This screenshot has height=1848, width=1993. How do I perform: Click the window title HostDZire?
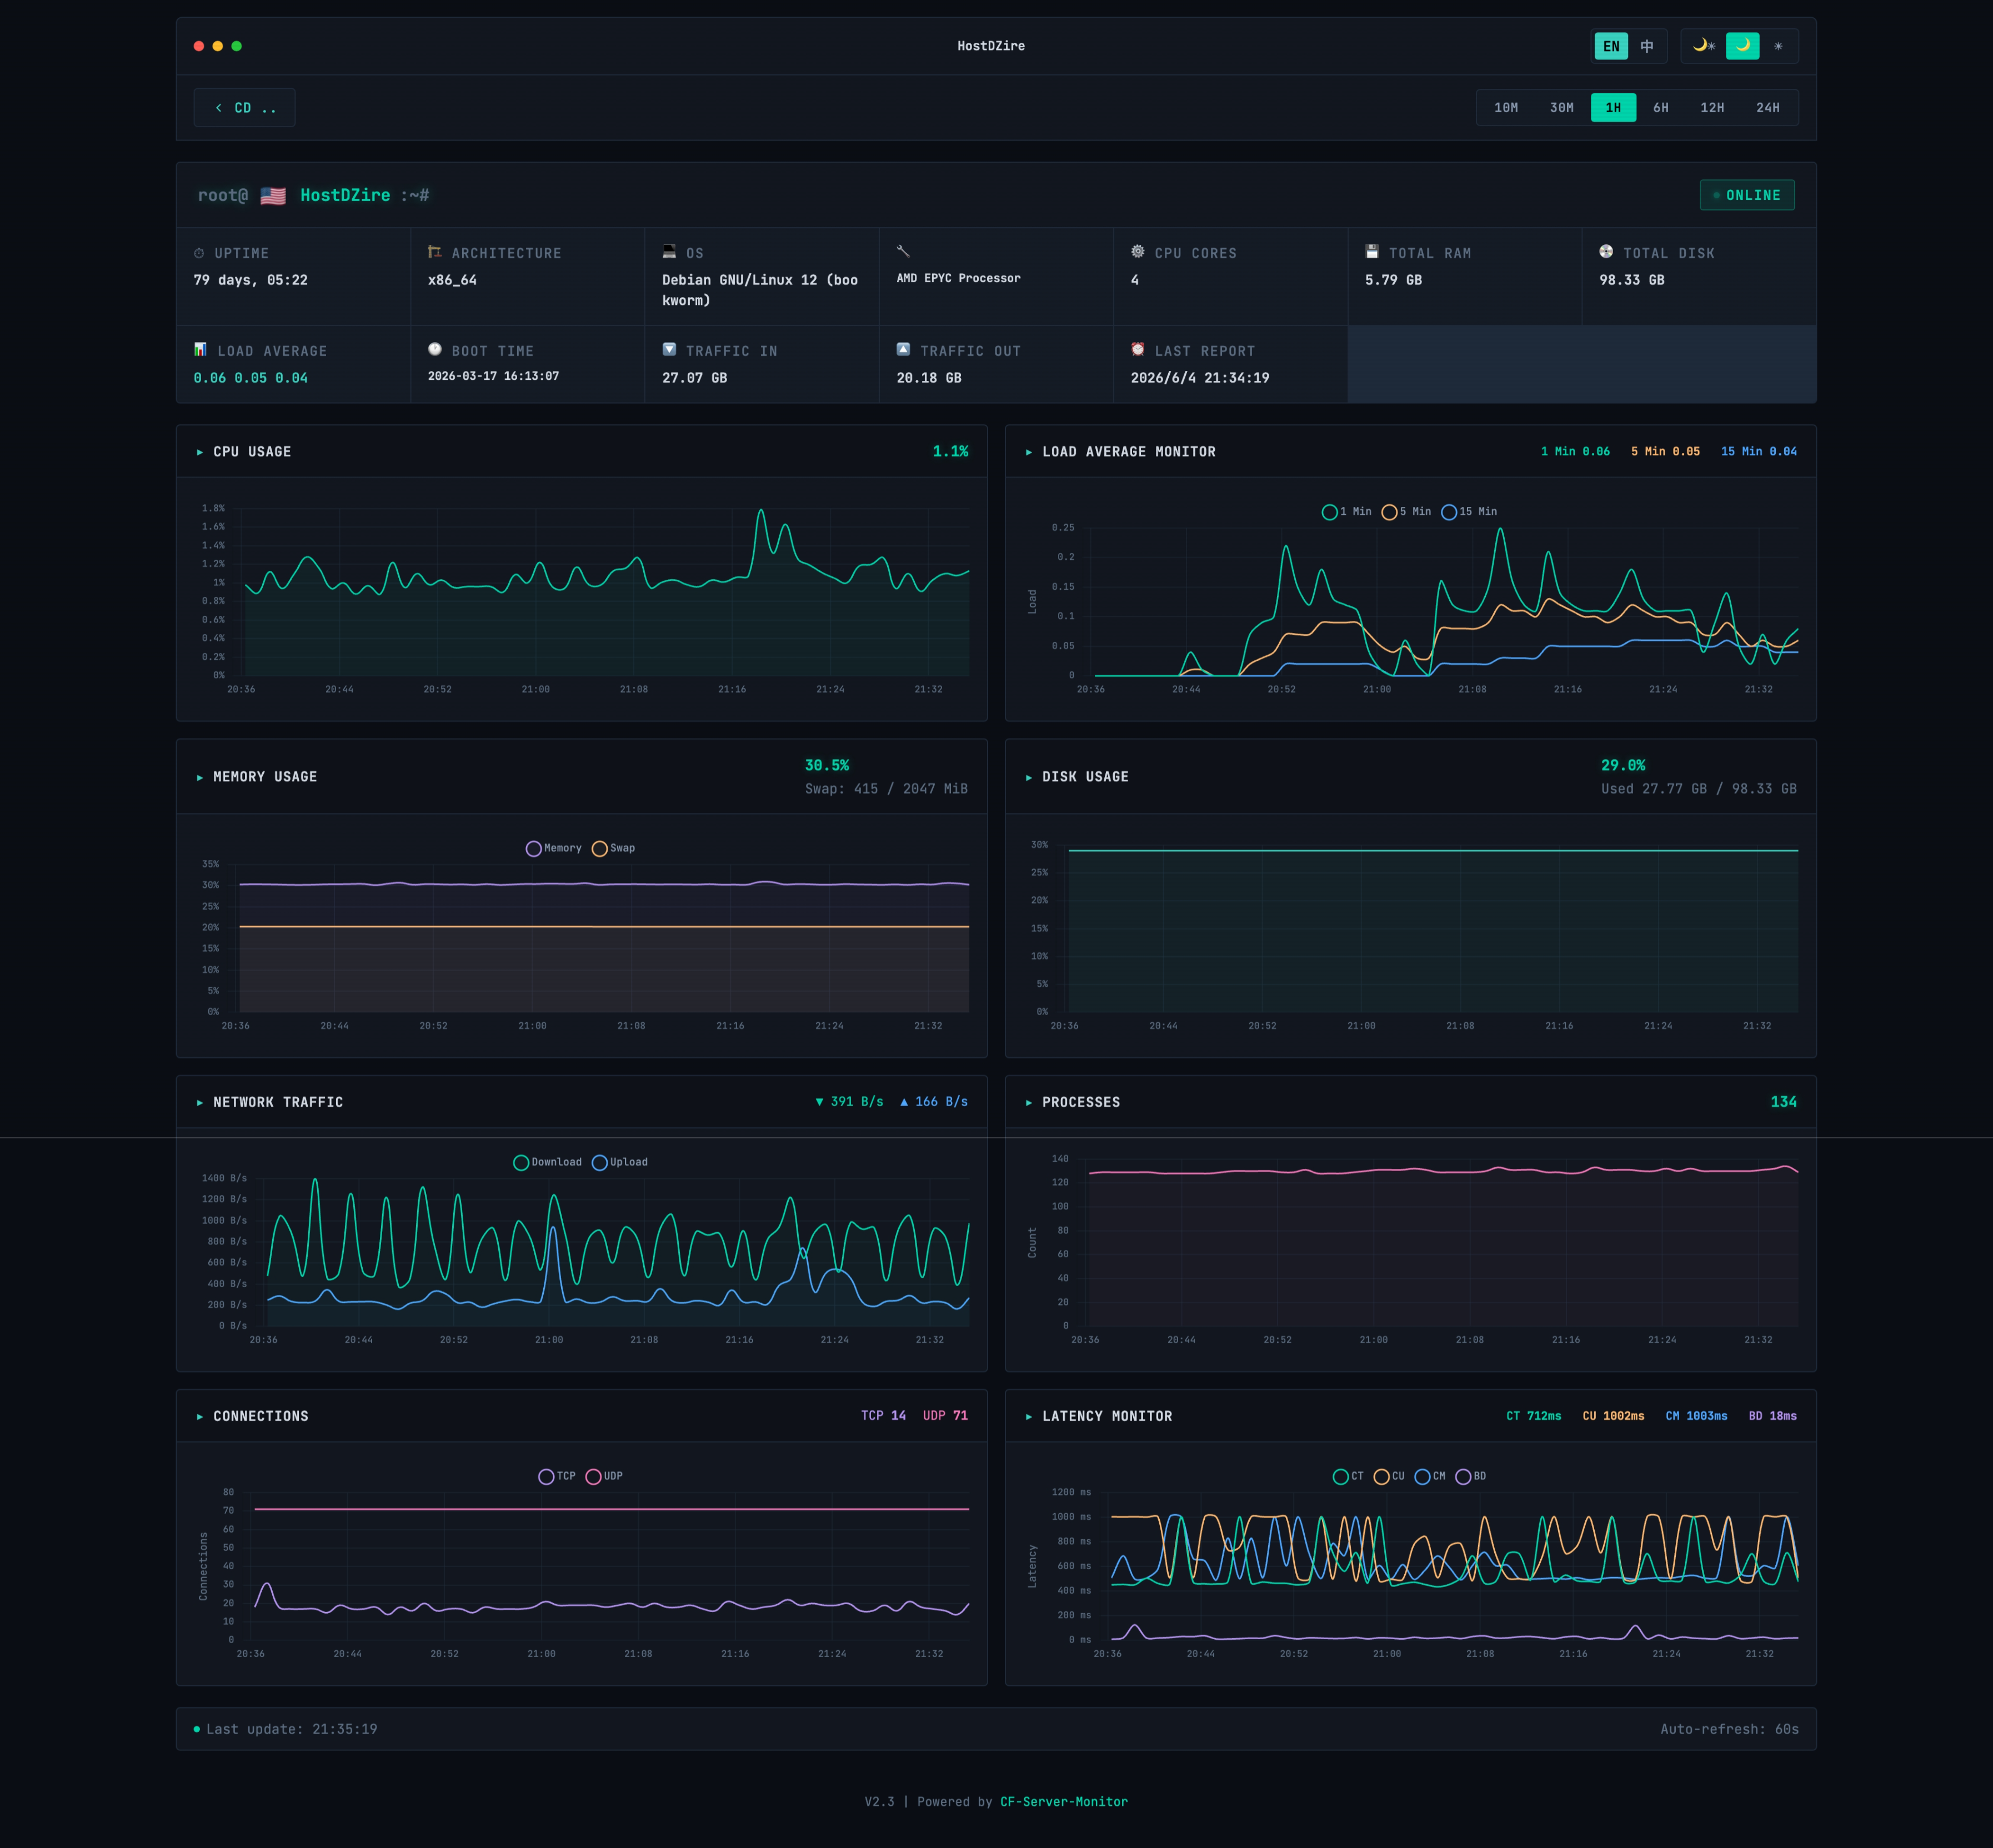(x=990, y=46)
